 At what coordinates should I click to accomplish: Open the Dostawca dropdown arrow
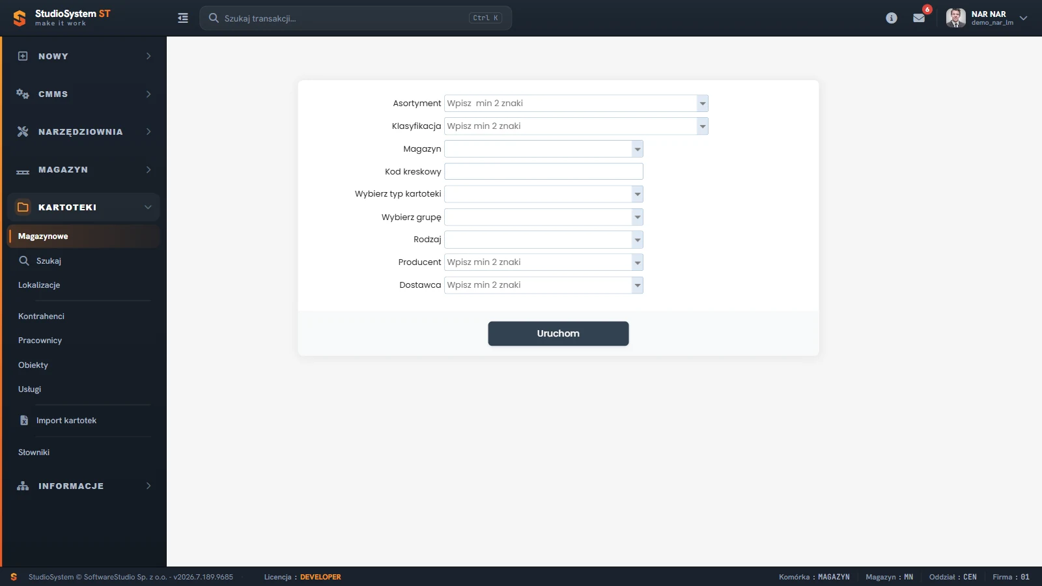pyautogui.click(x=637, y=285)
